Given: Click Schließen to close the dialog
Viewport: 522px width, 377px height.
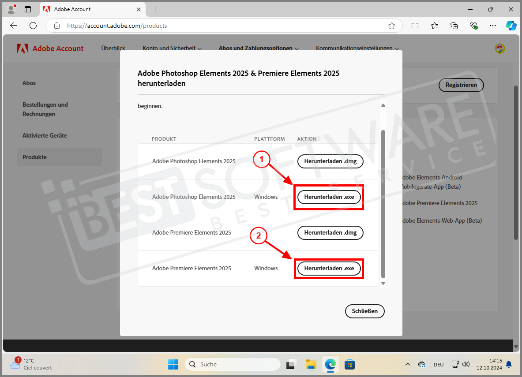Looking at the screenshot, I should click(x=365, y=311).
